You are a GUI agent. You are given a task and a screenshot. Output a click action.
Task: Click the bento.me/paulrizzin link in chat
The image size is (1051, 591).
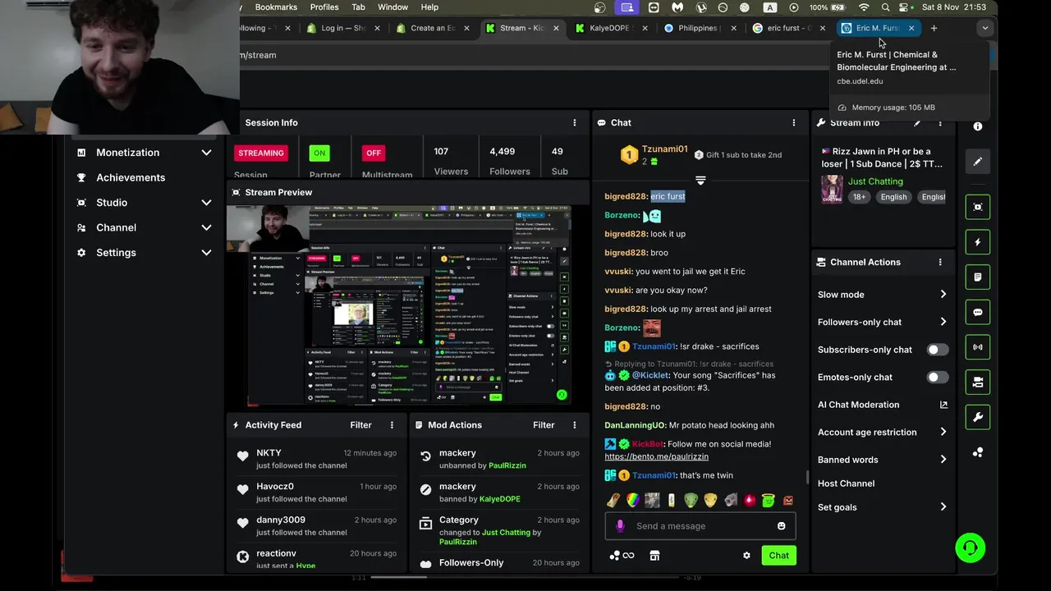tap(656, 456)
